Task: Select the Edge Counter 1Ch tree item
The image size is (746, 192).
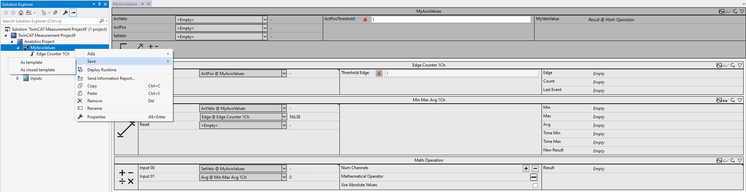Action: [x=53, y=54]
